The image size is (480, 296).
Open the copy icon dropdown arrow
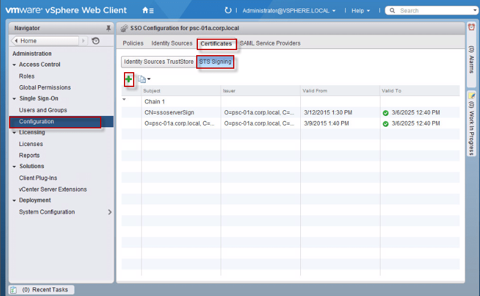[x=149, y=79]
